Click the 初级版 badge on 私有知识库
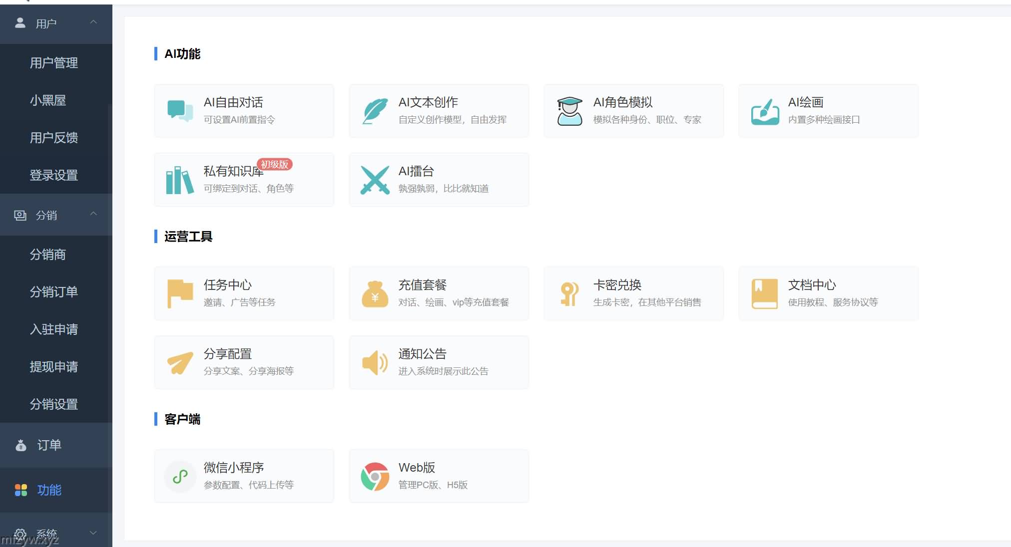Screen dimensions: 1011x547 point(275,164)
